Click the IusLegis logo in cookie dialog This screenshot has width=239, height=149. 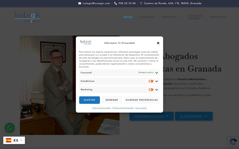click(x=86, y=42)
